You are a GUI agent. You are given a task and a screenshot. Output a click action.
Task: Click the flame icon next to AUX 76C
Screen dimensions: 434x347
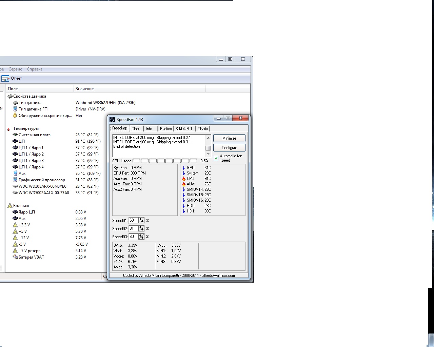point(184,184)
